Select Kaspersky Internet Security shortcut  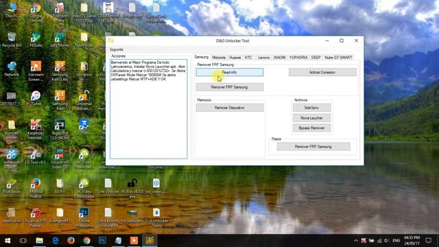[x=36, y=130]
